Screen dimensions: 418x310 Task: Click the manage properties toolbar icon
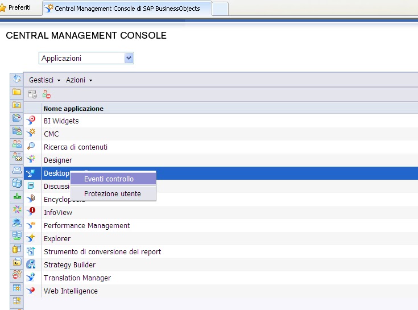click(32, 94)
